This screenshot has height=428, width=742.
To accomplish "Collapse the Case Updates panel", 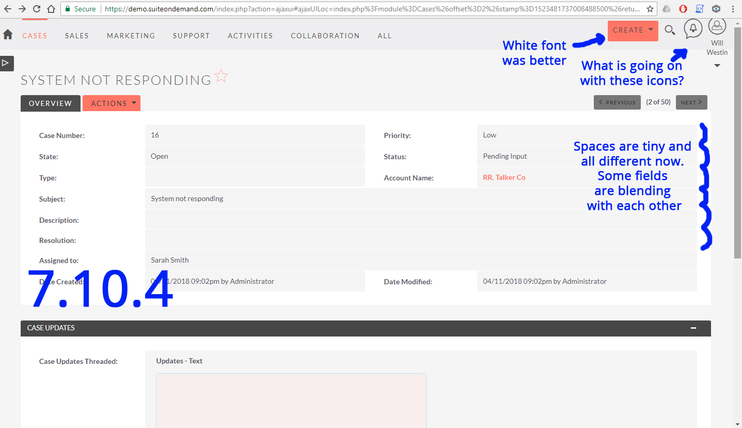I will coord(694,328).
